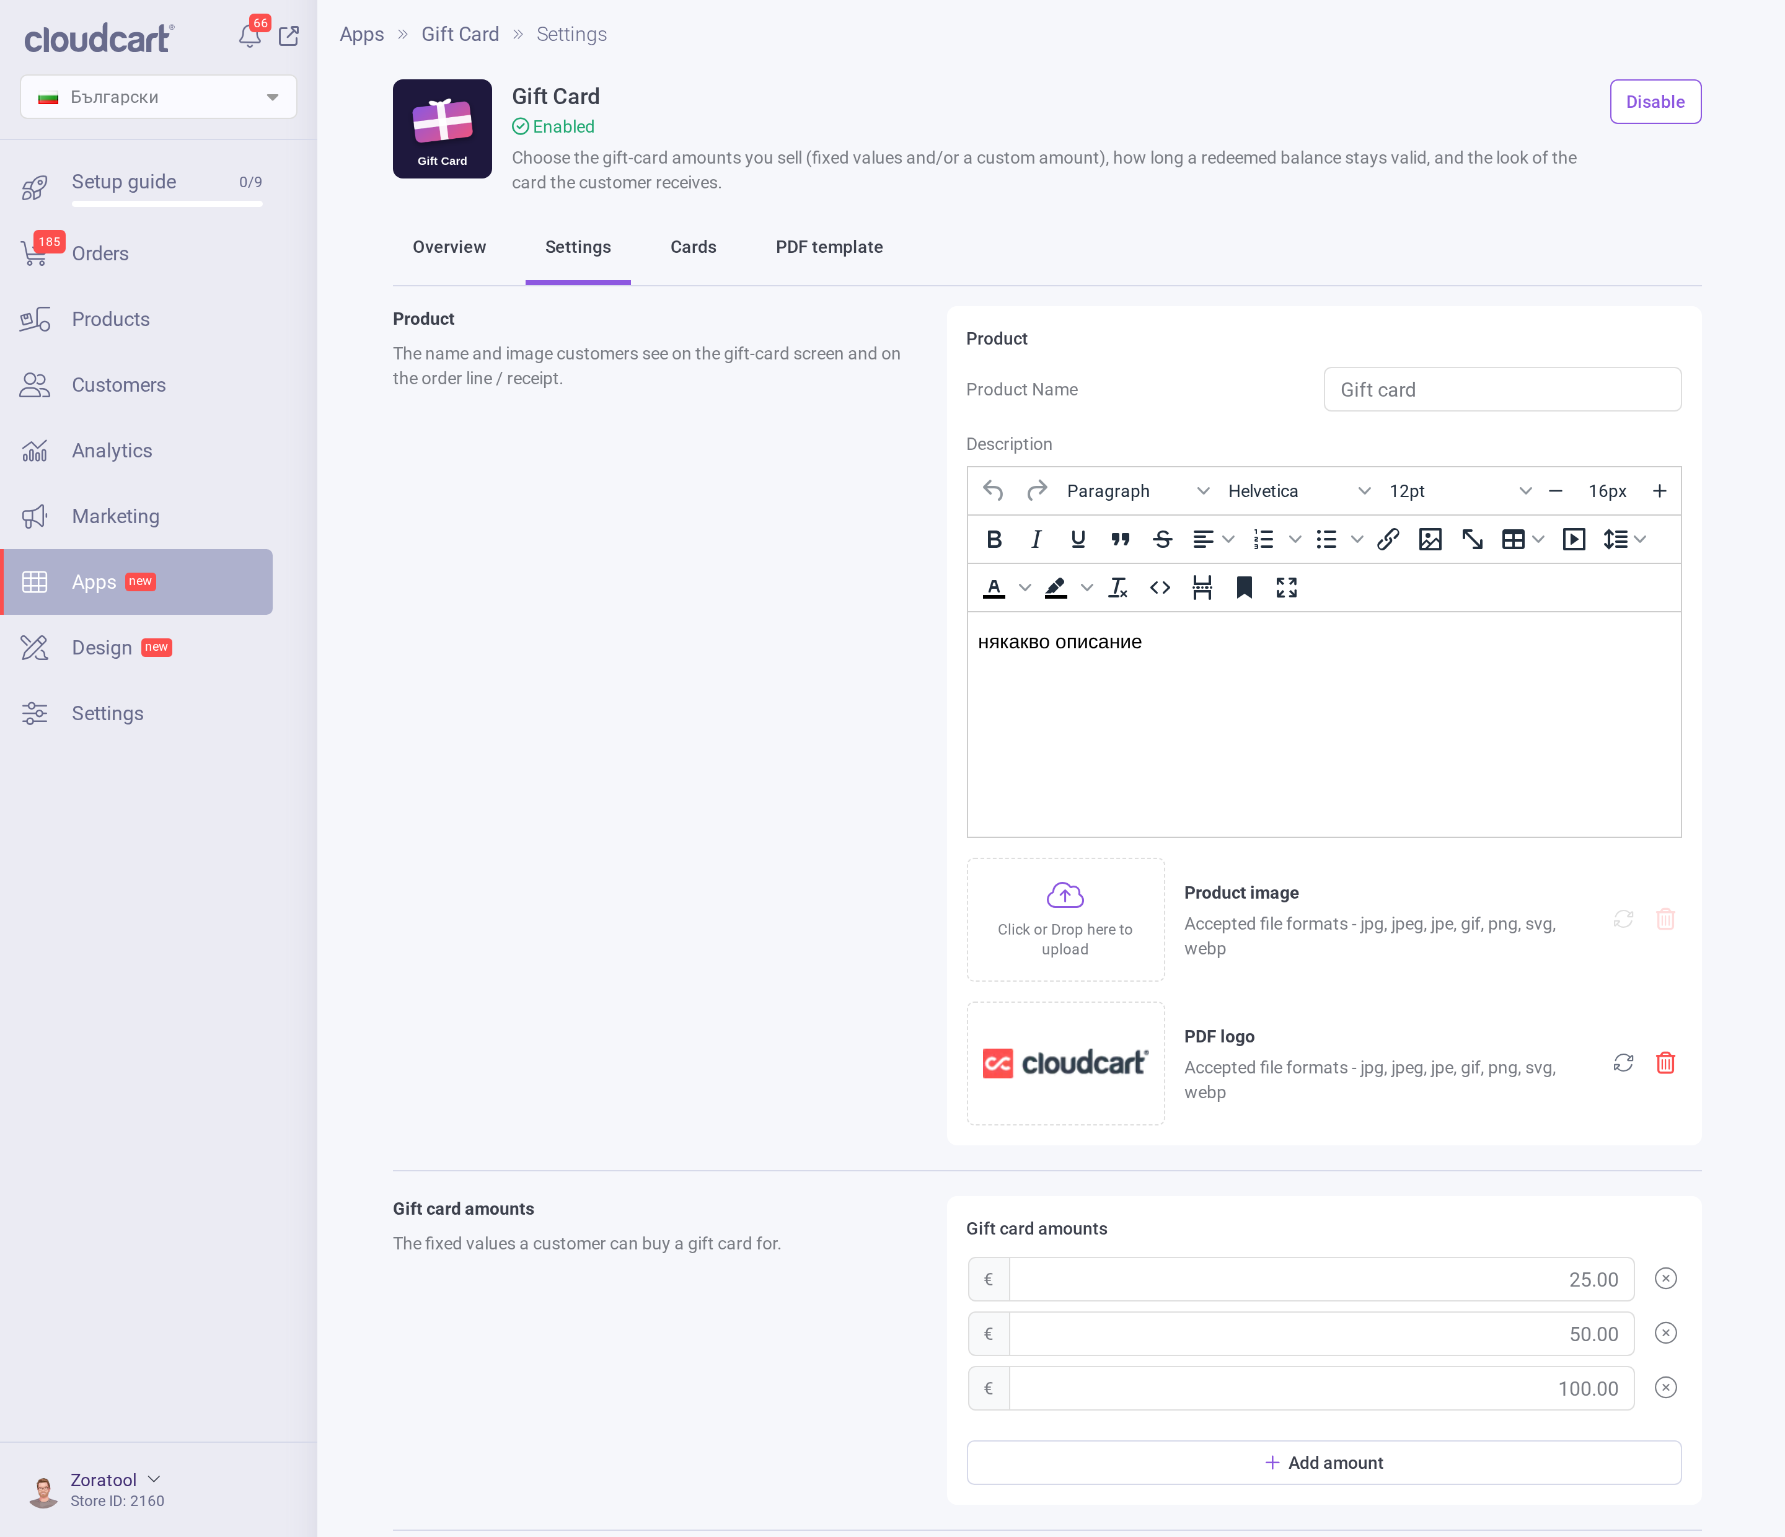Image resolution: width=1785 pixels, height=1537 pixels.
Task: Click Add amount button
Action: click(1323, 1463)
